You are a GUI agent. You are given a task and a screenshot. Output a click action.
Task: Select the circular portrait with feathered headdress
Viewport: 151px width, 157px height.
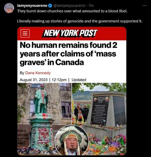(72, 140)
